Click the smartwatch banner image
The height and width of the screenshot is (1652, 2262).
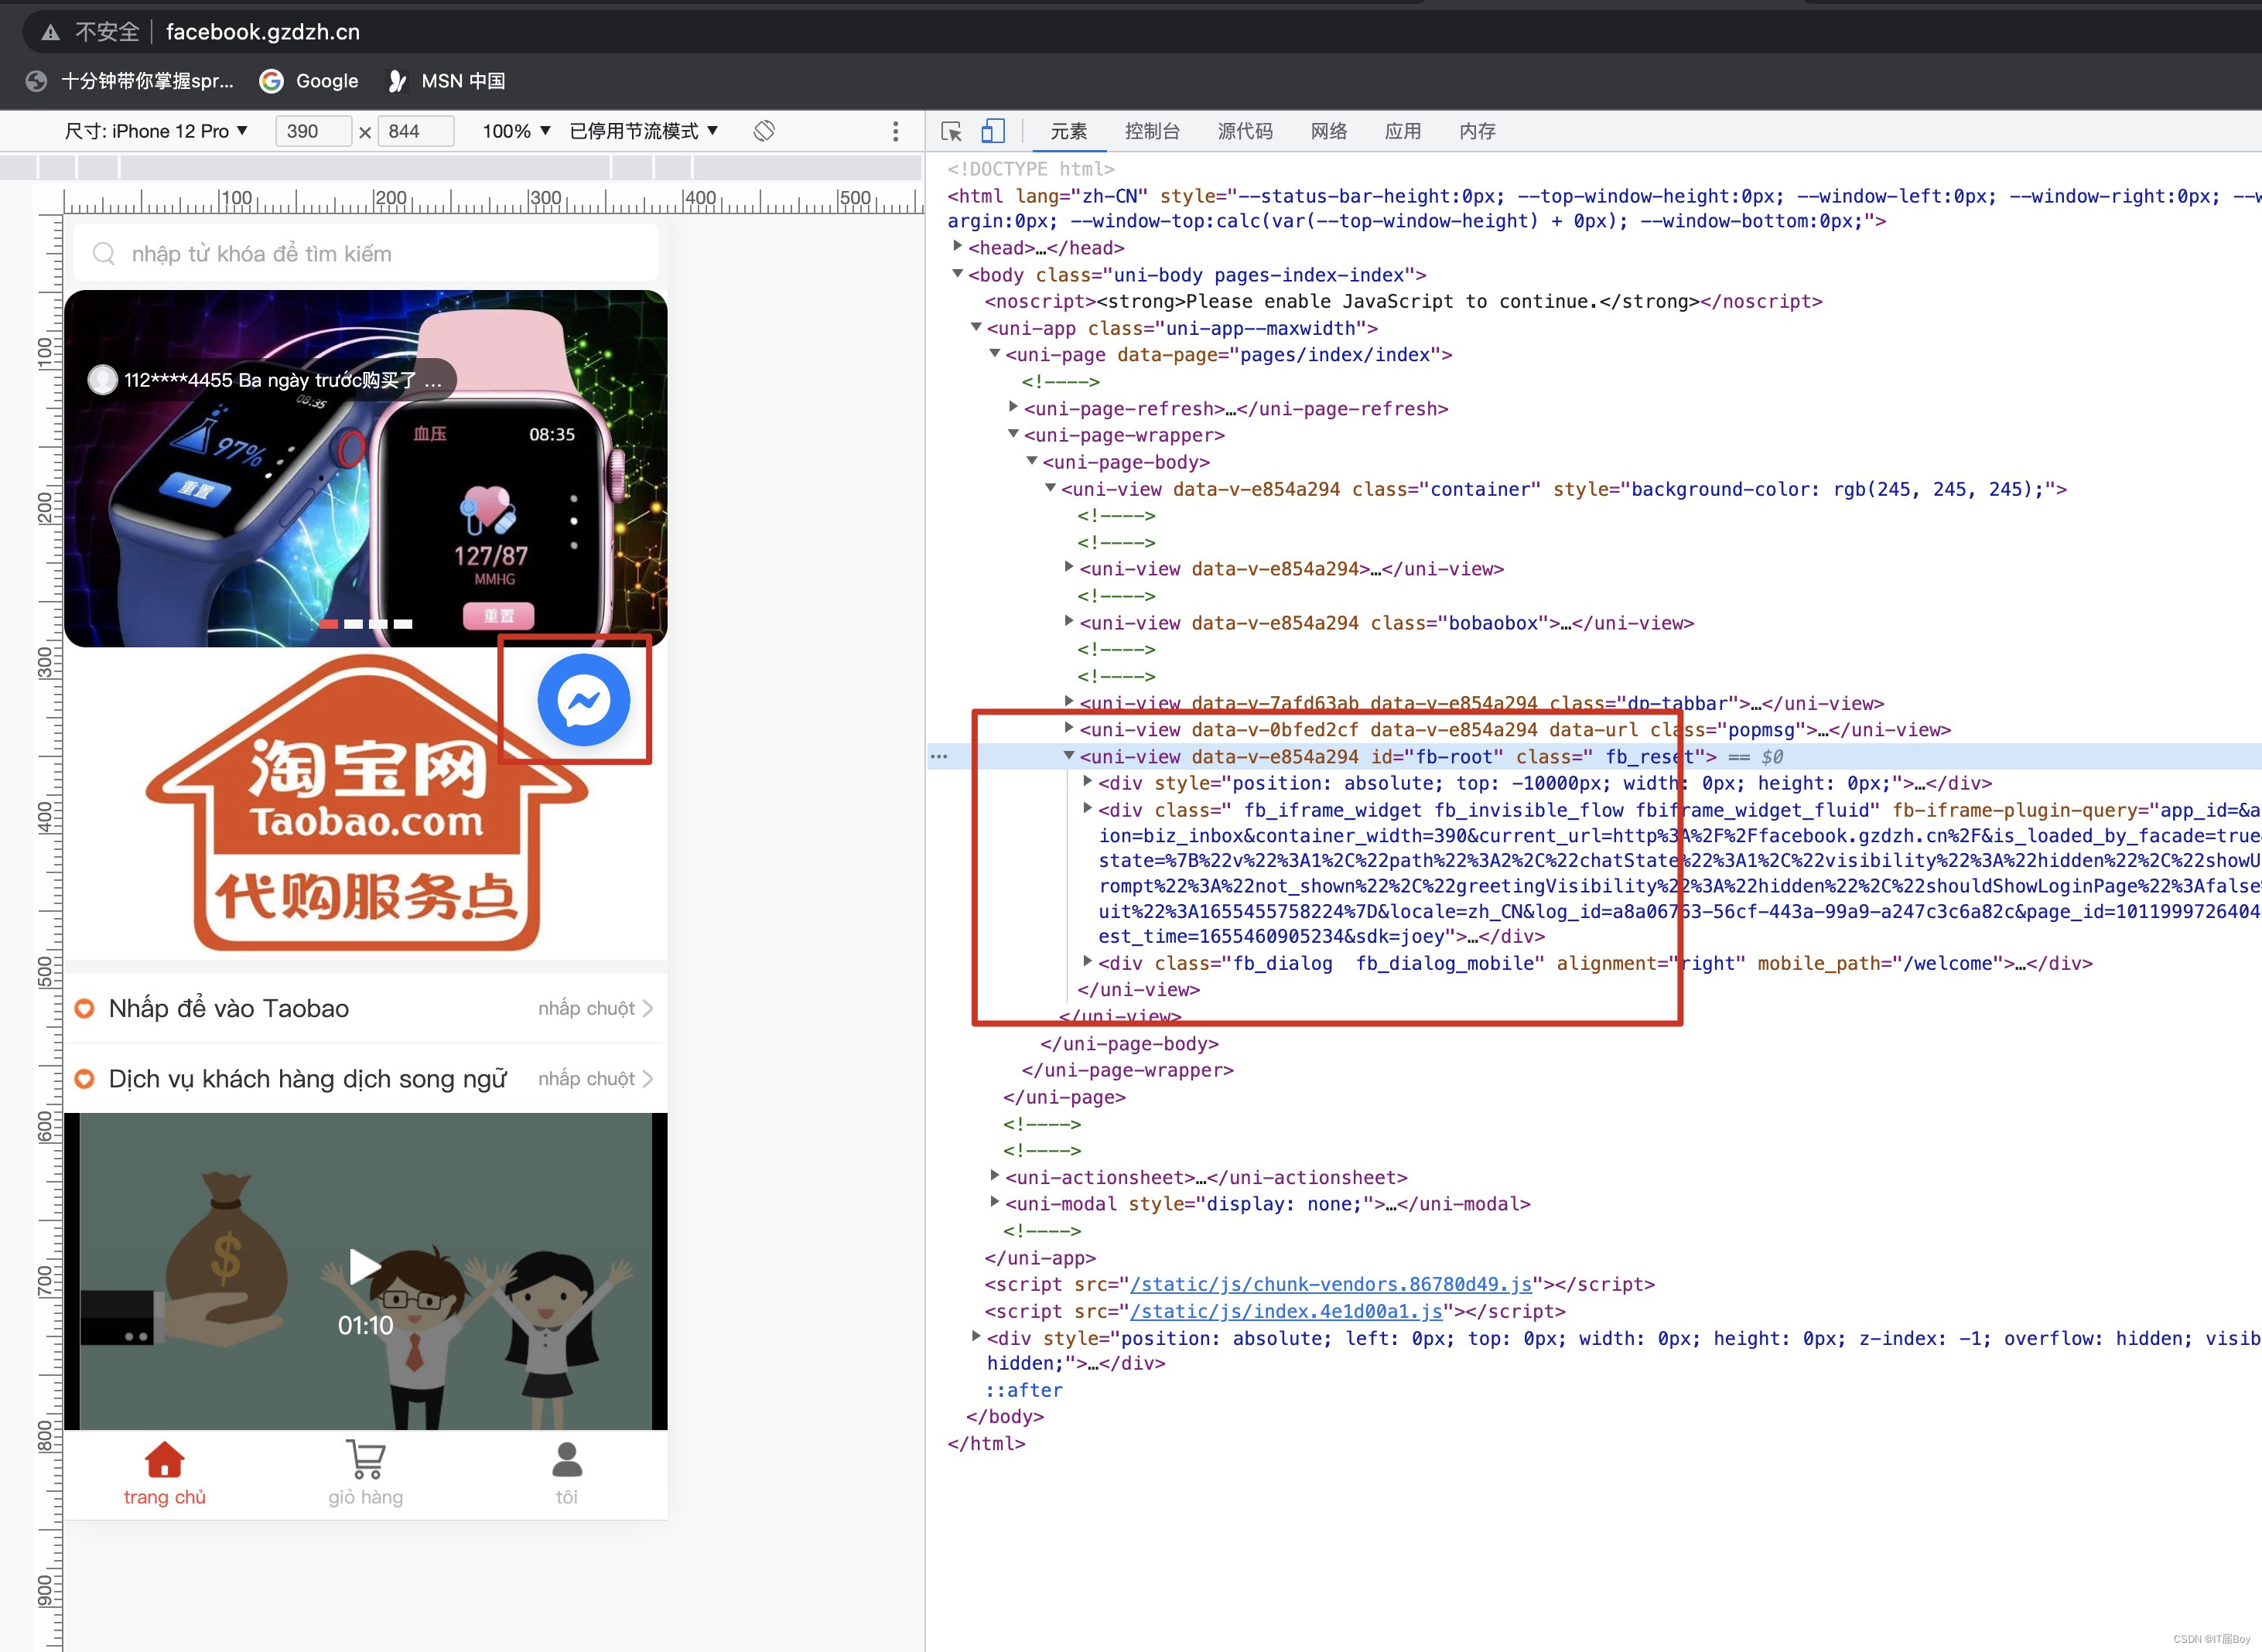(x=366, y=468)
